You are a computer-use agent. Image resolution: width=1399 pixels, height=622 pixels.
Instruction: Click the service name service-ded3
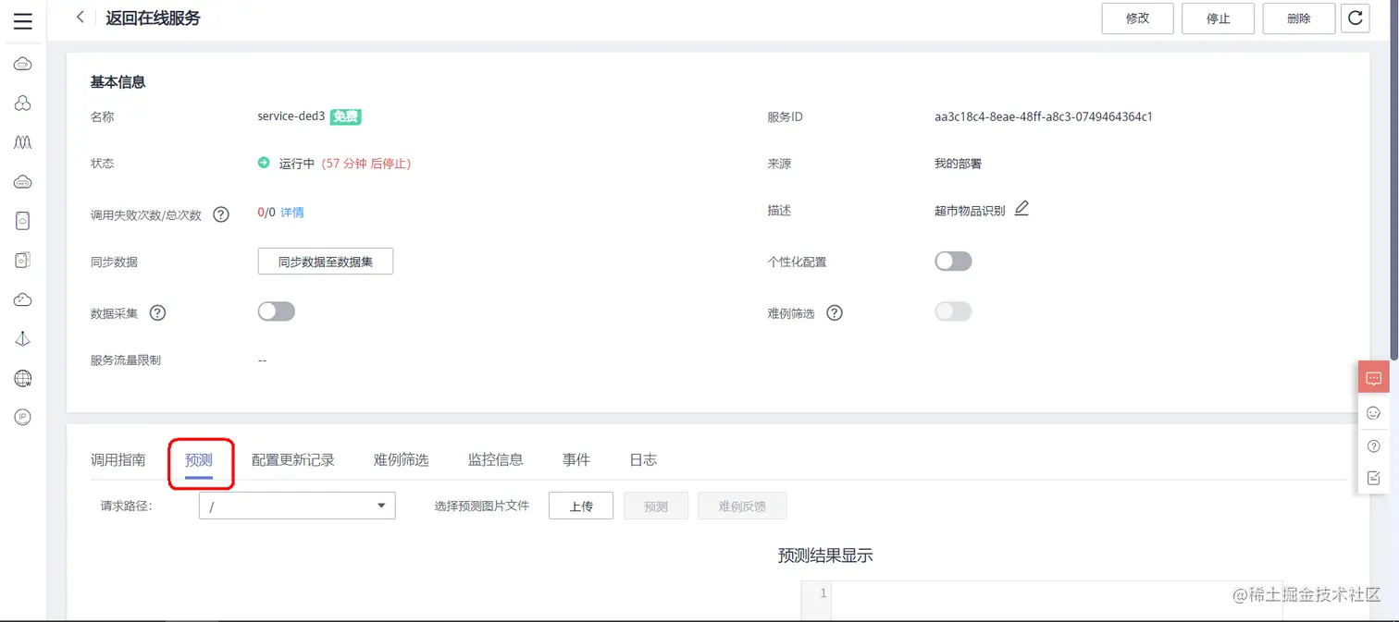point(291,116)
